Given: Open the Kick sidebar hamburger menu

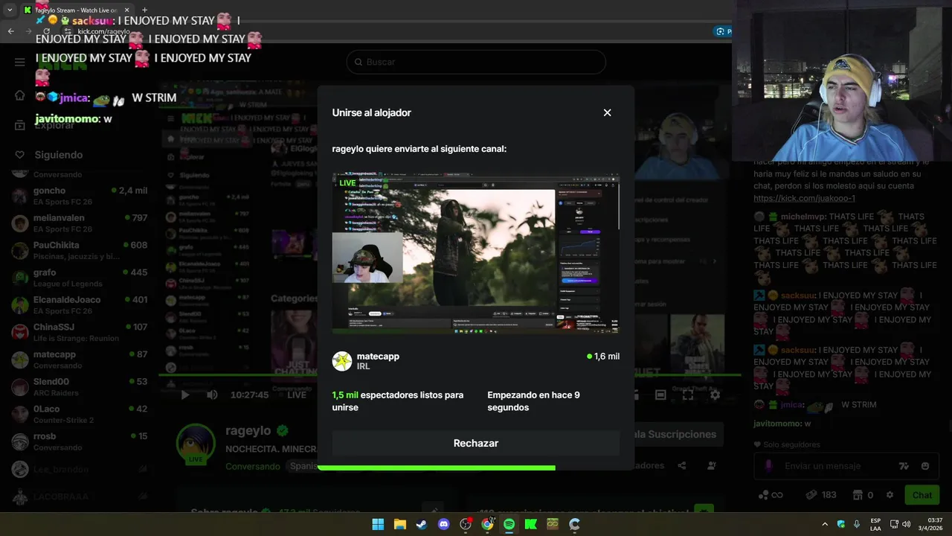Looking at the screenshot, I should 20,62.
